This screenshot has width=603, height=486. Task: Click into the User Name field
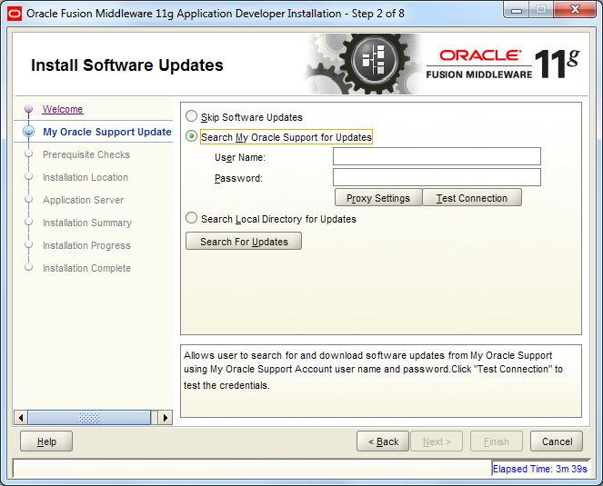click(x=437, y=157)
